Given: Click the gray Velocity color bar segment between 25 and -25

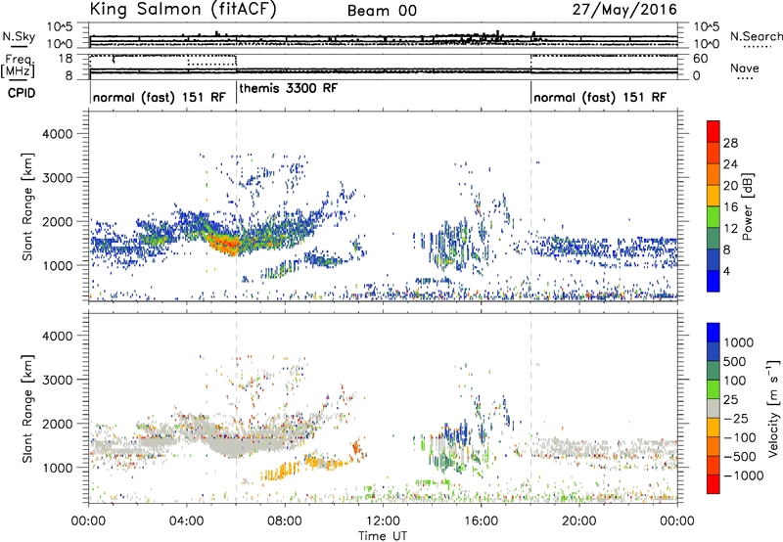Looking at the screenshot, I should click(x=714, y=408).
